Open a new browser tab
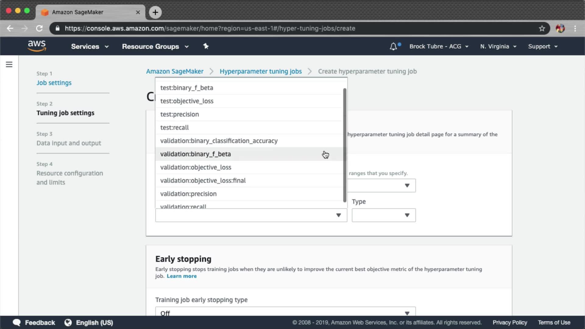Image resolution: width=585 pixels, height=329 pixels. 155,12
